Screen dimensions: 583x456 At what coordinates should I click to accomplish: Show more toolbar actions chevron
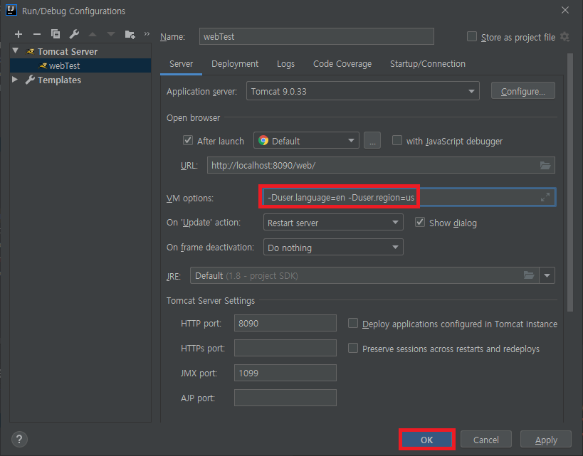[x=147, y=34]
